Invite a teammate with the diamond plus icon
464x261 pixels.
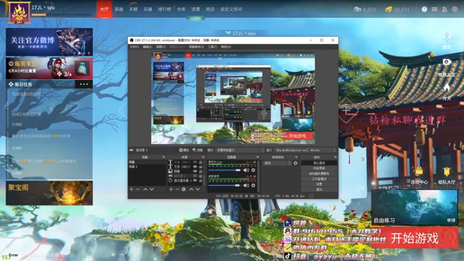coord(346,111)
